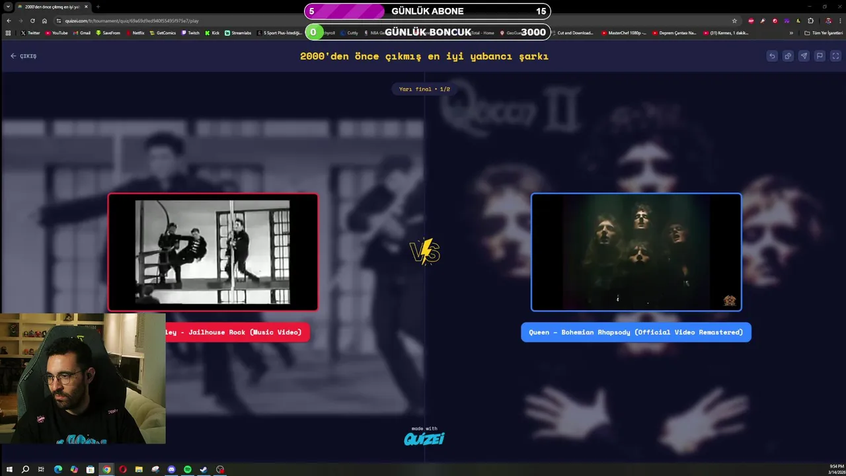Open Steam from the taskbar

[x=204, y=469]
